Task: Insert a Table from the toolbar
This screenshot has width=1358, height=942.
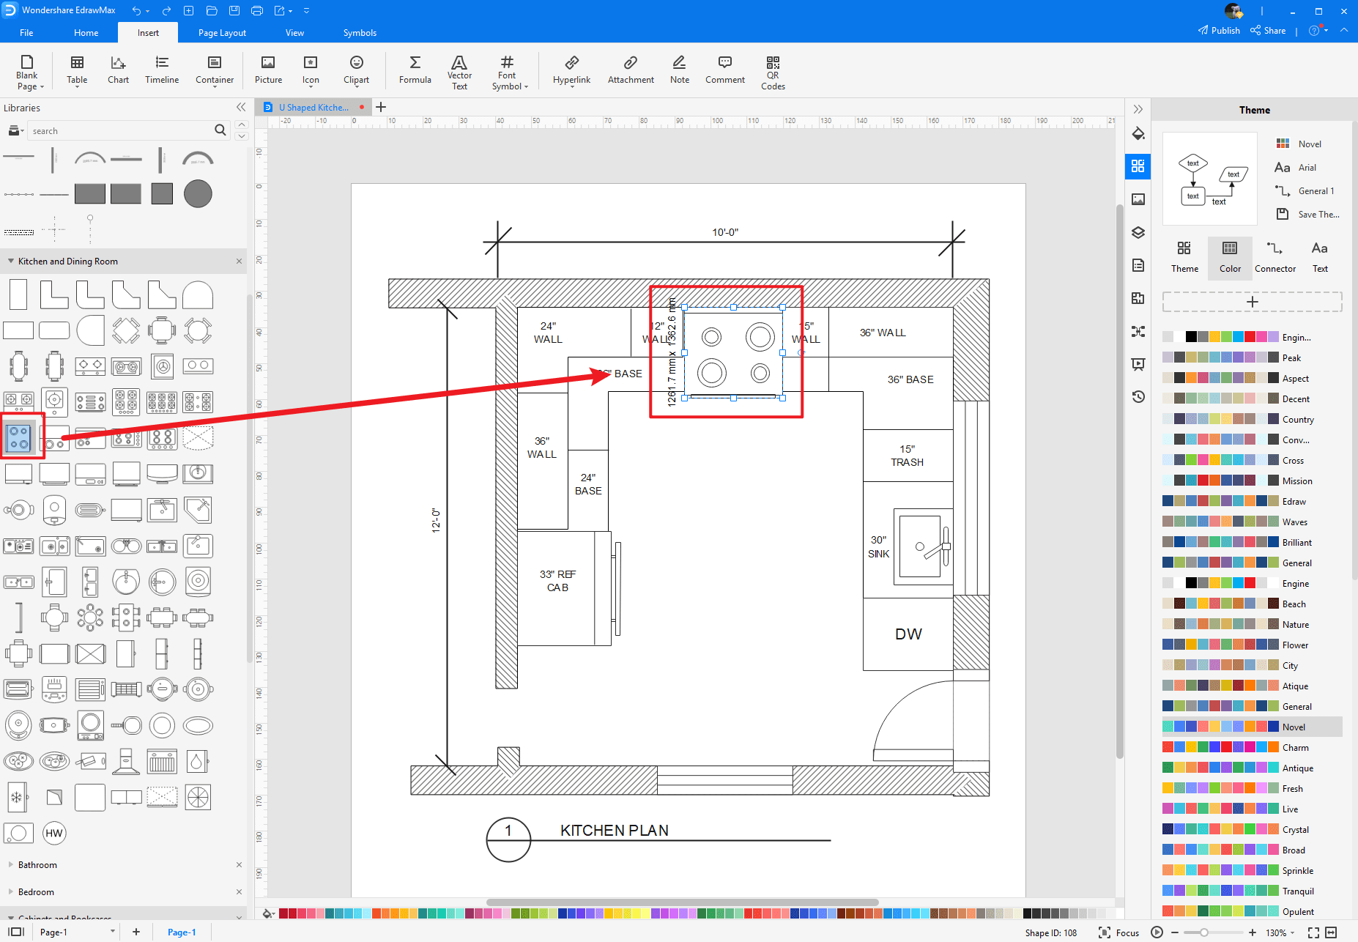Action: click(76, 71)
